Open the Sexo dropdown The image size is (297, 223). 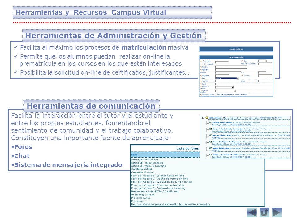tap(262, 61)
